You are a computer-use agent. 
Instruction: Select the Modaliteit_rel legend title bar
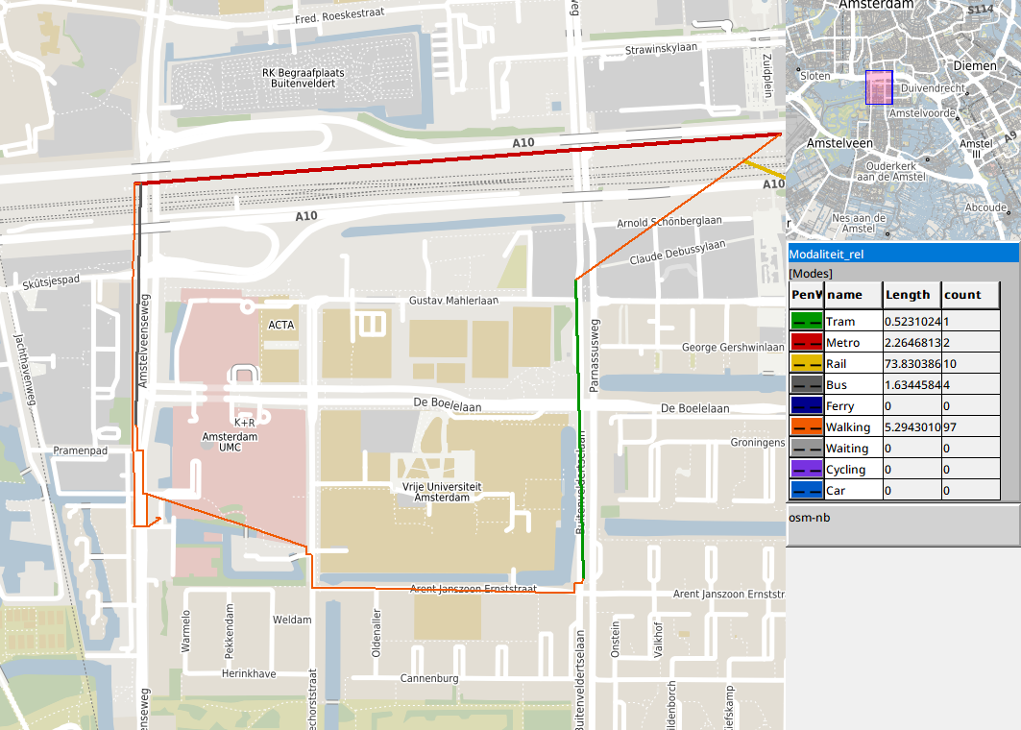(903, 254)
